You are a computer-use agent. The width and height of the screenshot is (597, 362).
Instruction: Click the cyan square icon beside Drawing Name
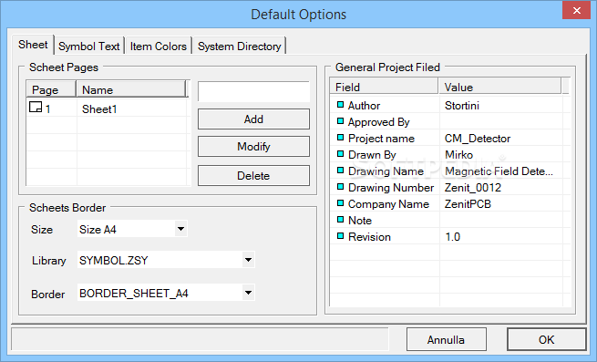point(340,170)
